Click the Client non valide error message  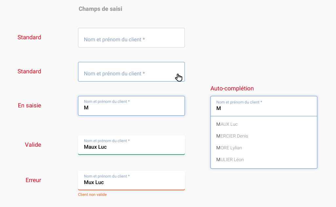click(92, 194)
